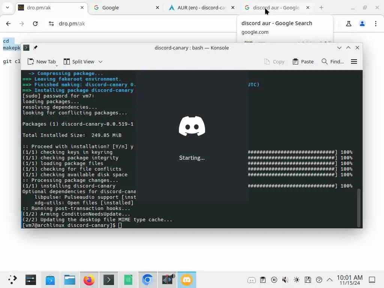
Task: Open a new browser tab
Action: point(321,7)
